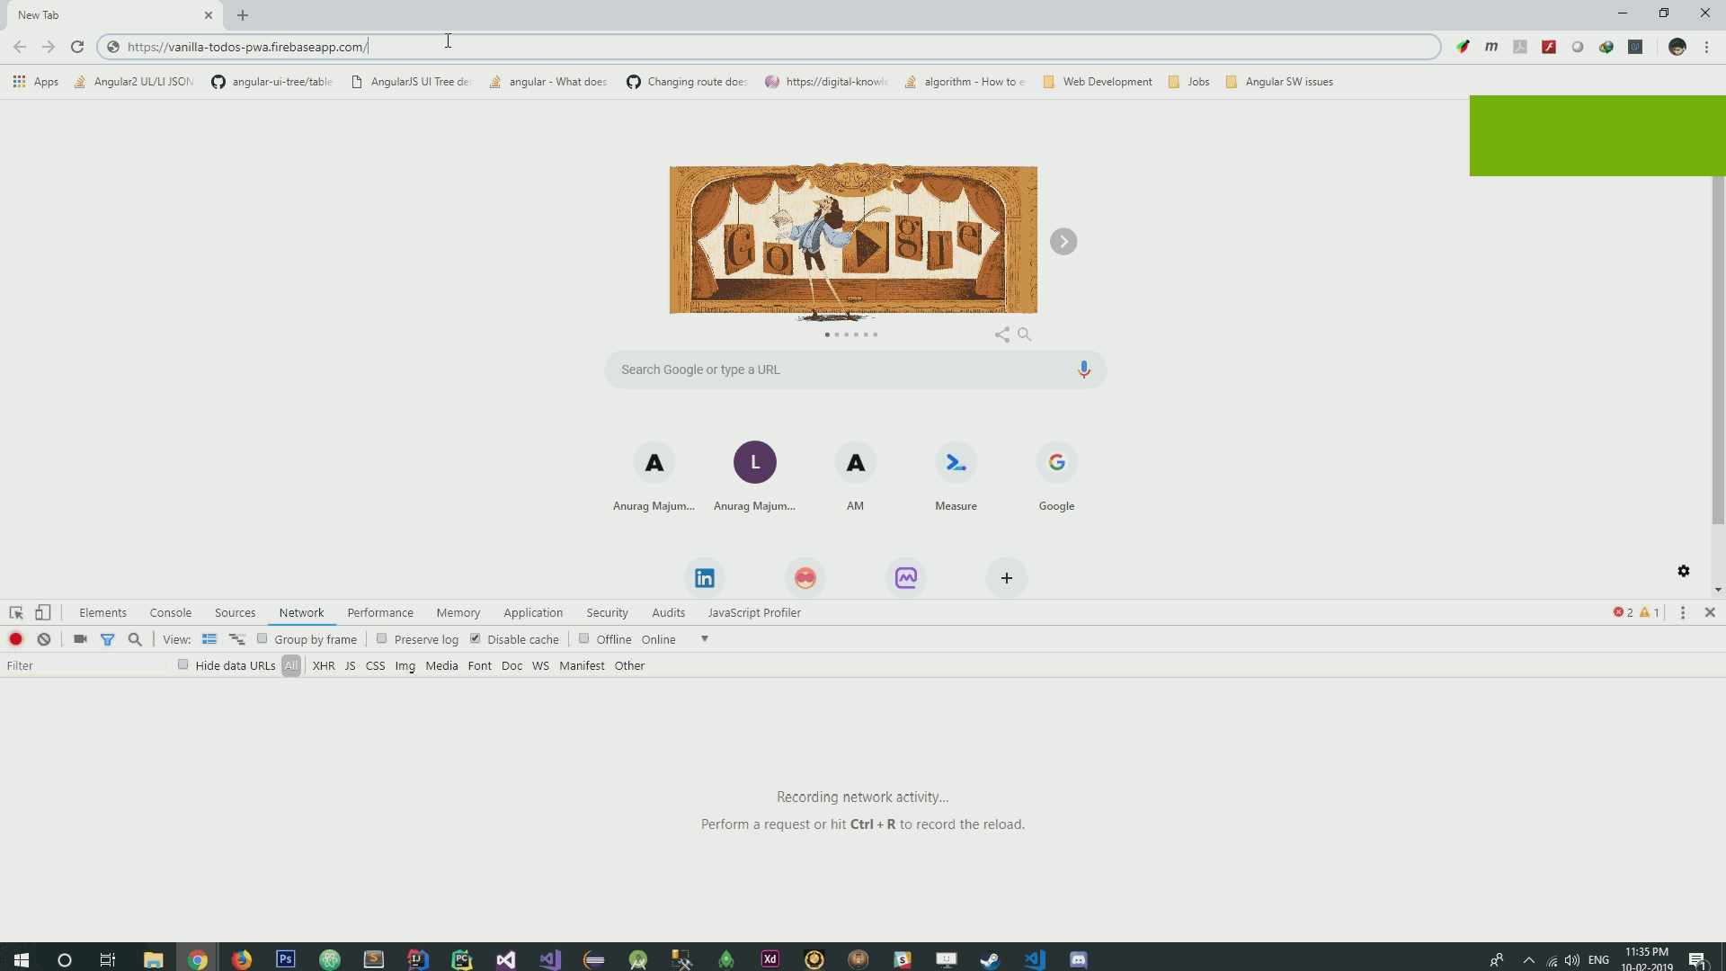Viewport: 1726px width, 971px height.
Task: Uncheck Disable cache checkbox
Action: [476, 638]
